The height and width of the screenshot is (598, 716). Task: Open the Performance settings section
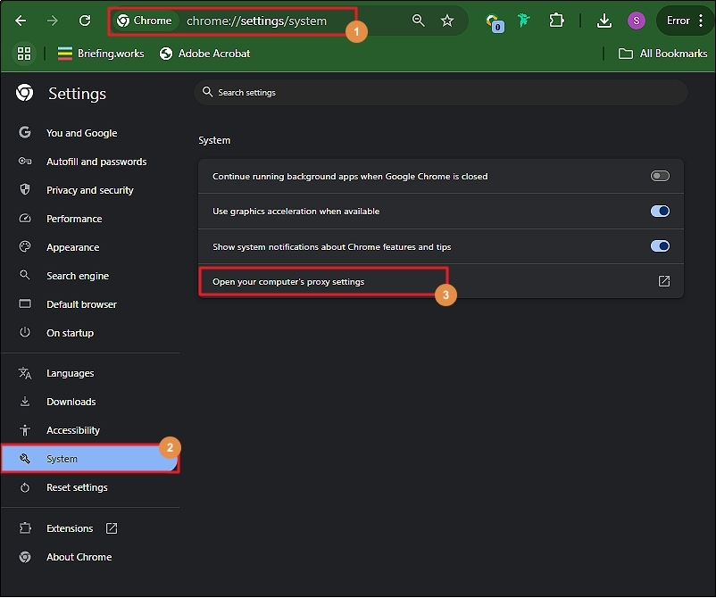[x=74, y=219]
